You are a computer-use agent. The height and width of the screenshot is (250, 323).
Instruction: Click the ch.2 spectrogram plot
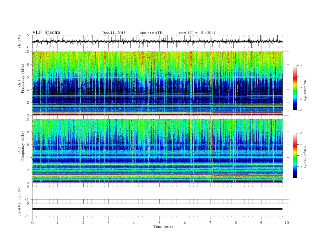point(157,151)
